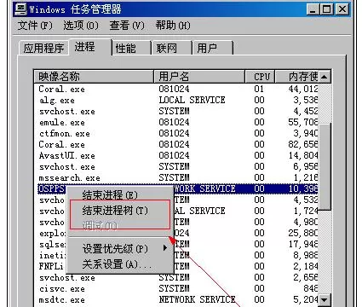Minimize the Task Manager window

[x=313, y=9]
